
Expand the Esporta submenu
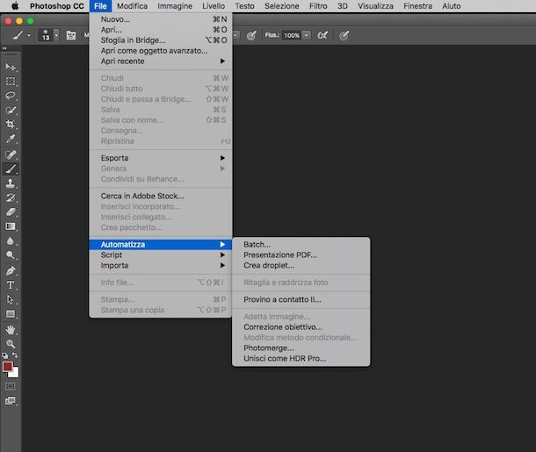coord(161,158)
